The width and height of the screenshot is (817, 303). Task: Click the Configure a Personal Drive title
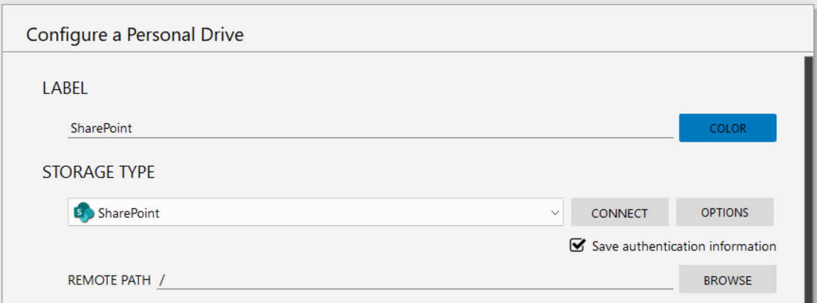134,35
